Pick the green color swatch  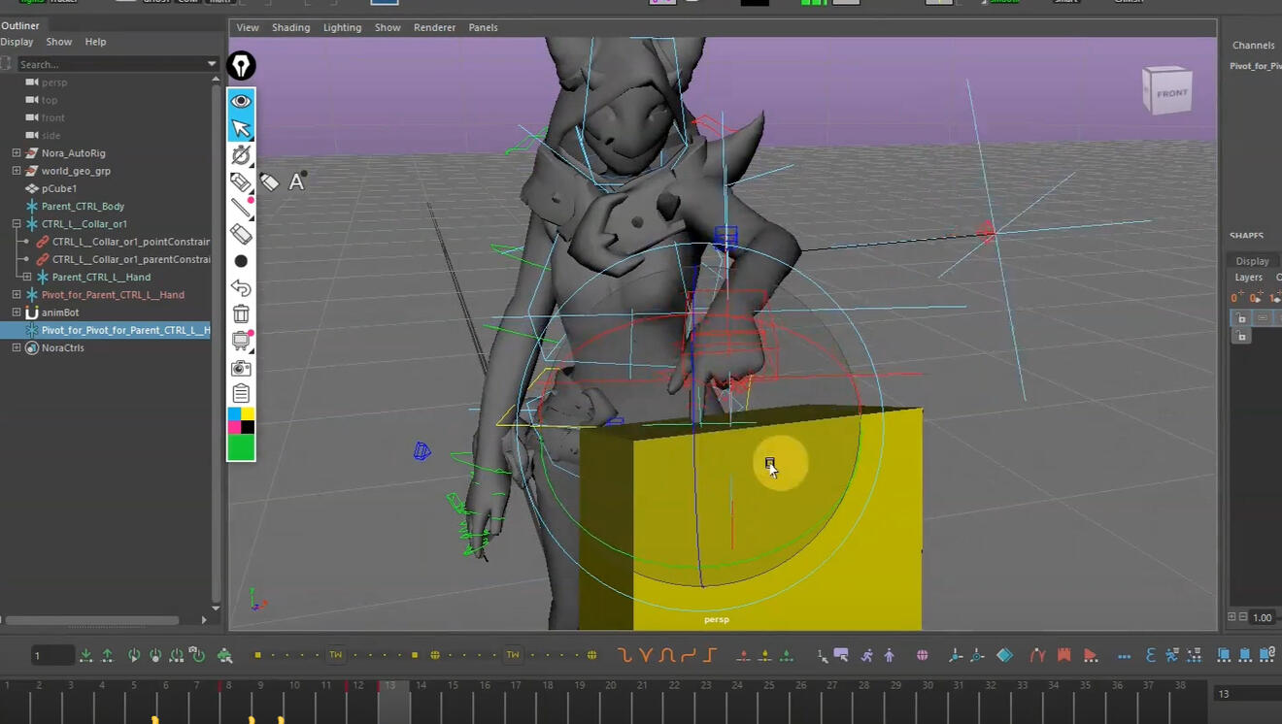pos(241,447)
